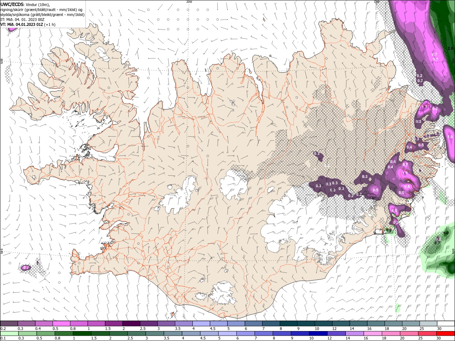Click the bold UWC/ECDS title text

click(12, 4)
